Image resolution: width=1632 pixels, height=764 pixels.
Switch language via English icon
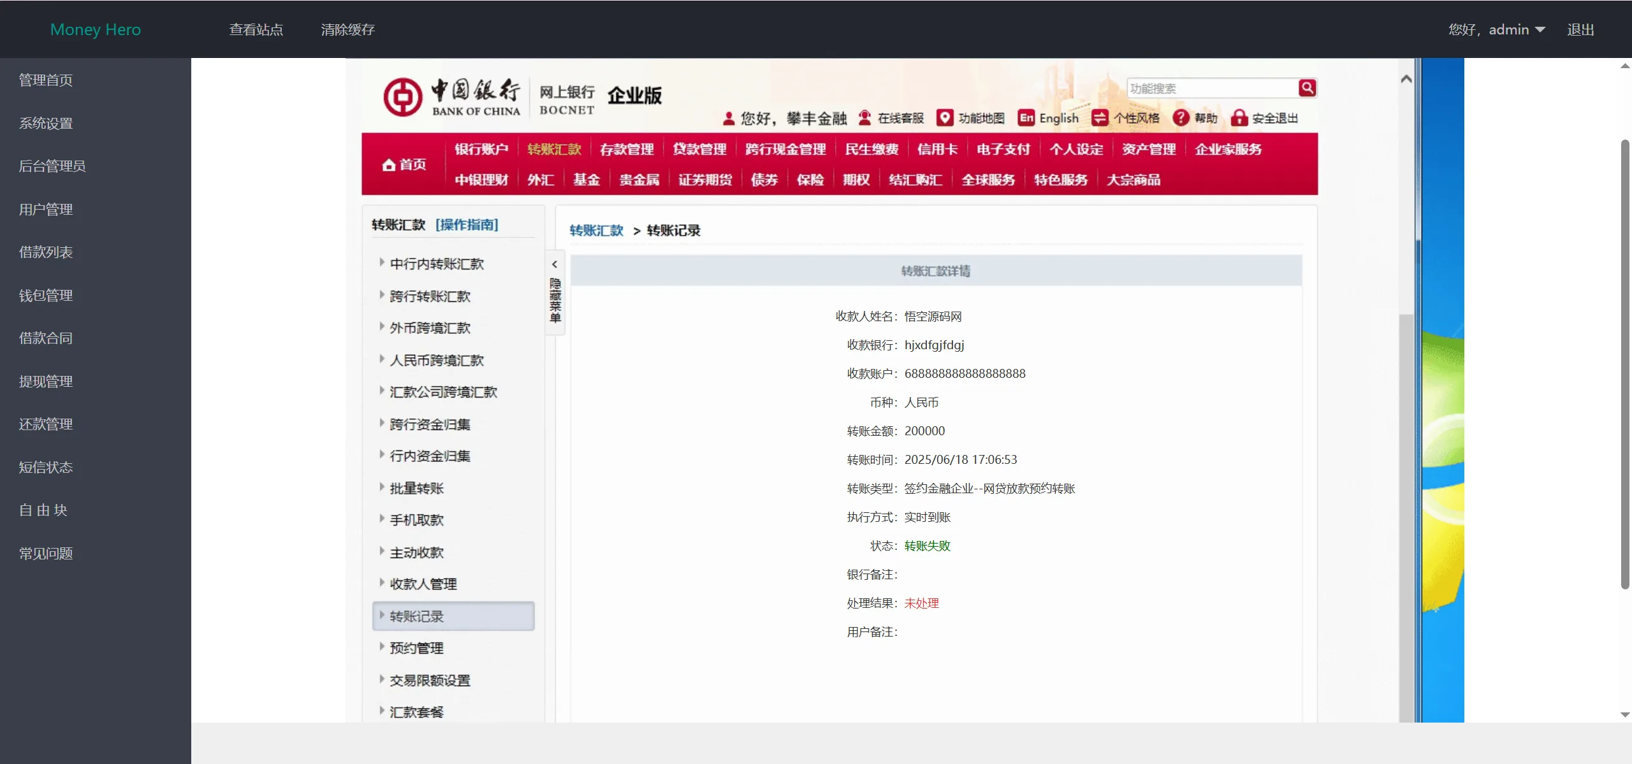(1026, 118)
